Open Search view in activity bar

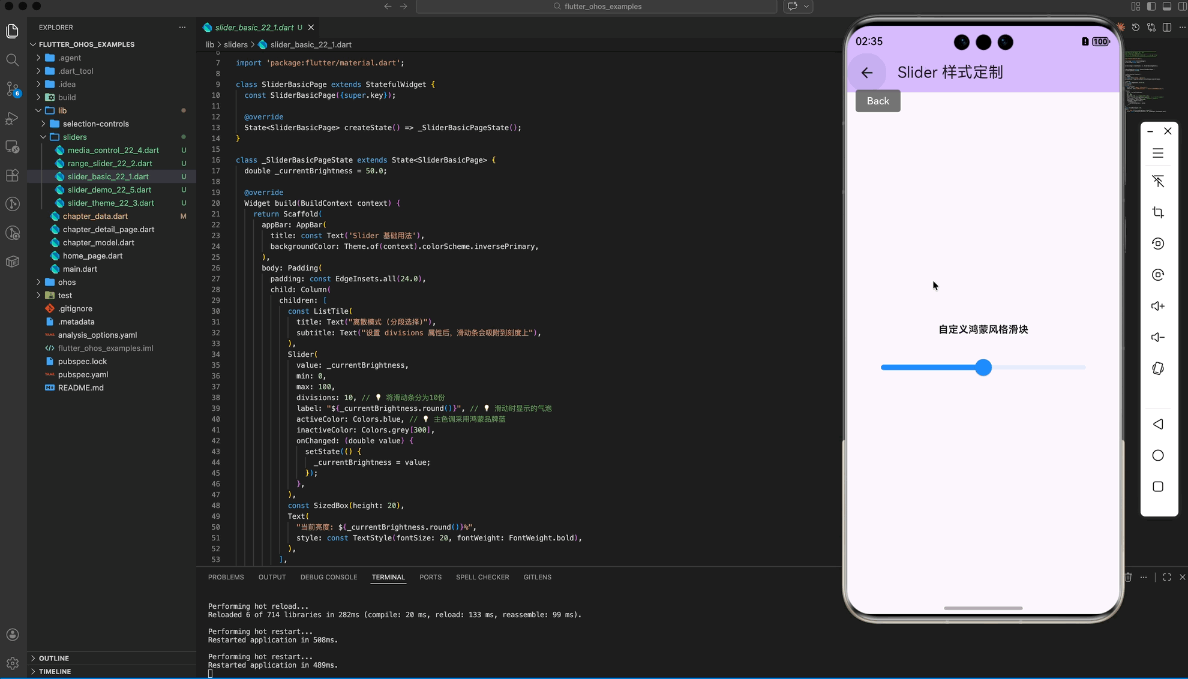(13, 60)
